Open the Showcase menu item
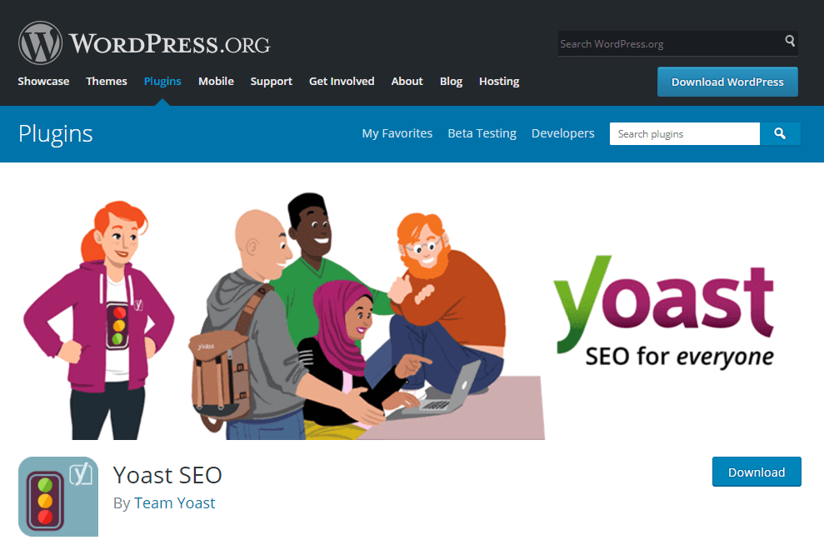 pos(43,82)
